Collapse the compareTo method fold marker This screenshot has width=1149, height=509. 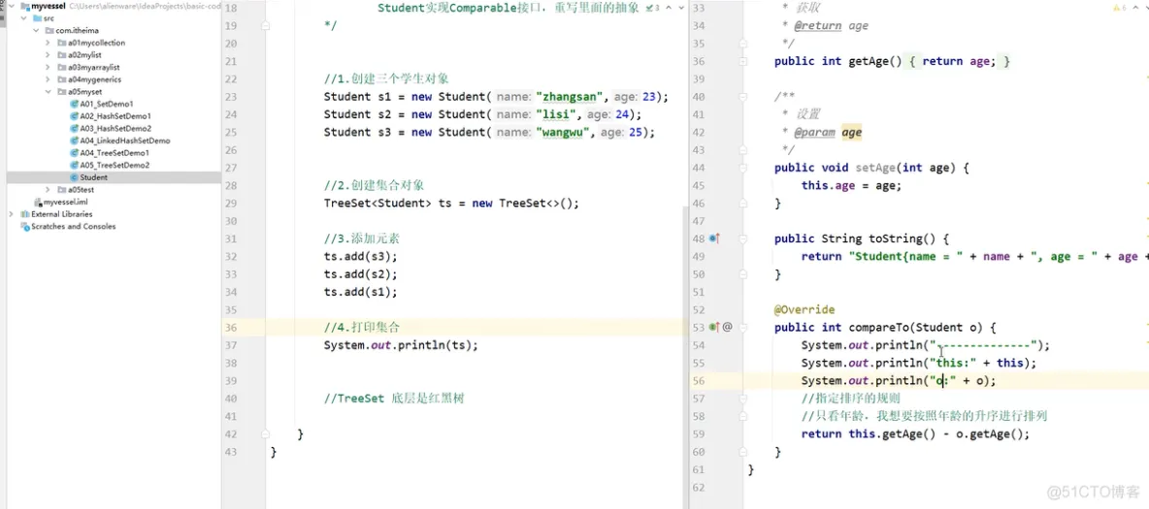tap(743, 328)
